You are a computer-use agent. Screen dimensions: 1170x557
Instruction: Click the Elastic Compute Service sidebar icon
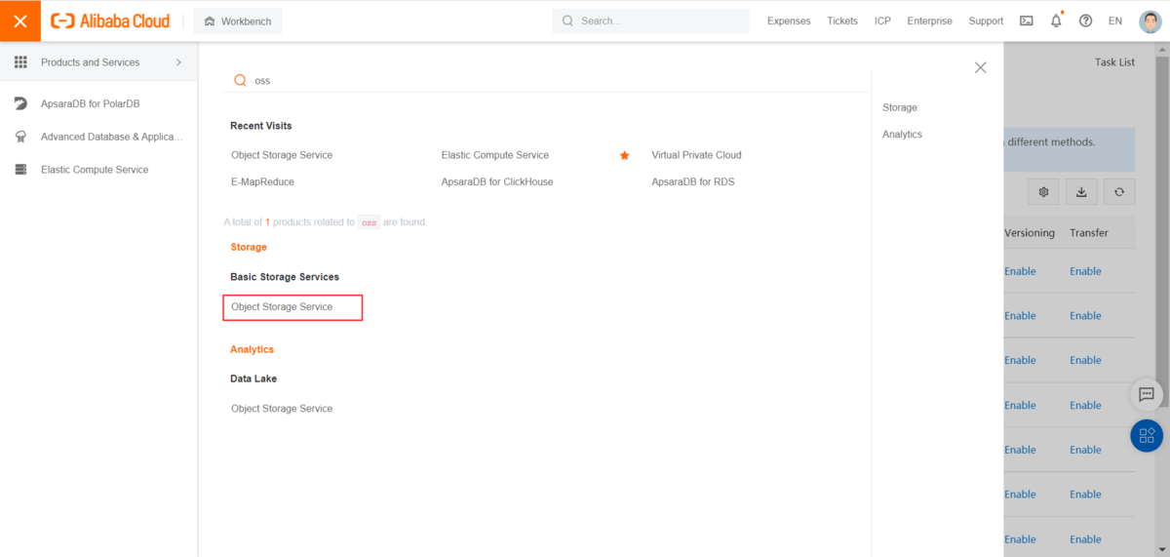pyautogui.click(x=20, y=170)
